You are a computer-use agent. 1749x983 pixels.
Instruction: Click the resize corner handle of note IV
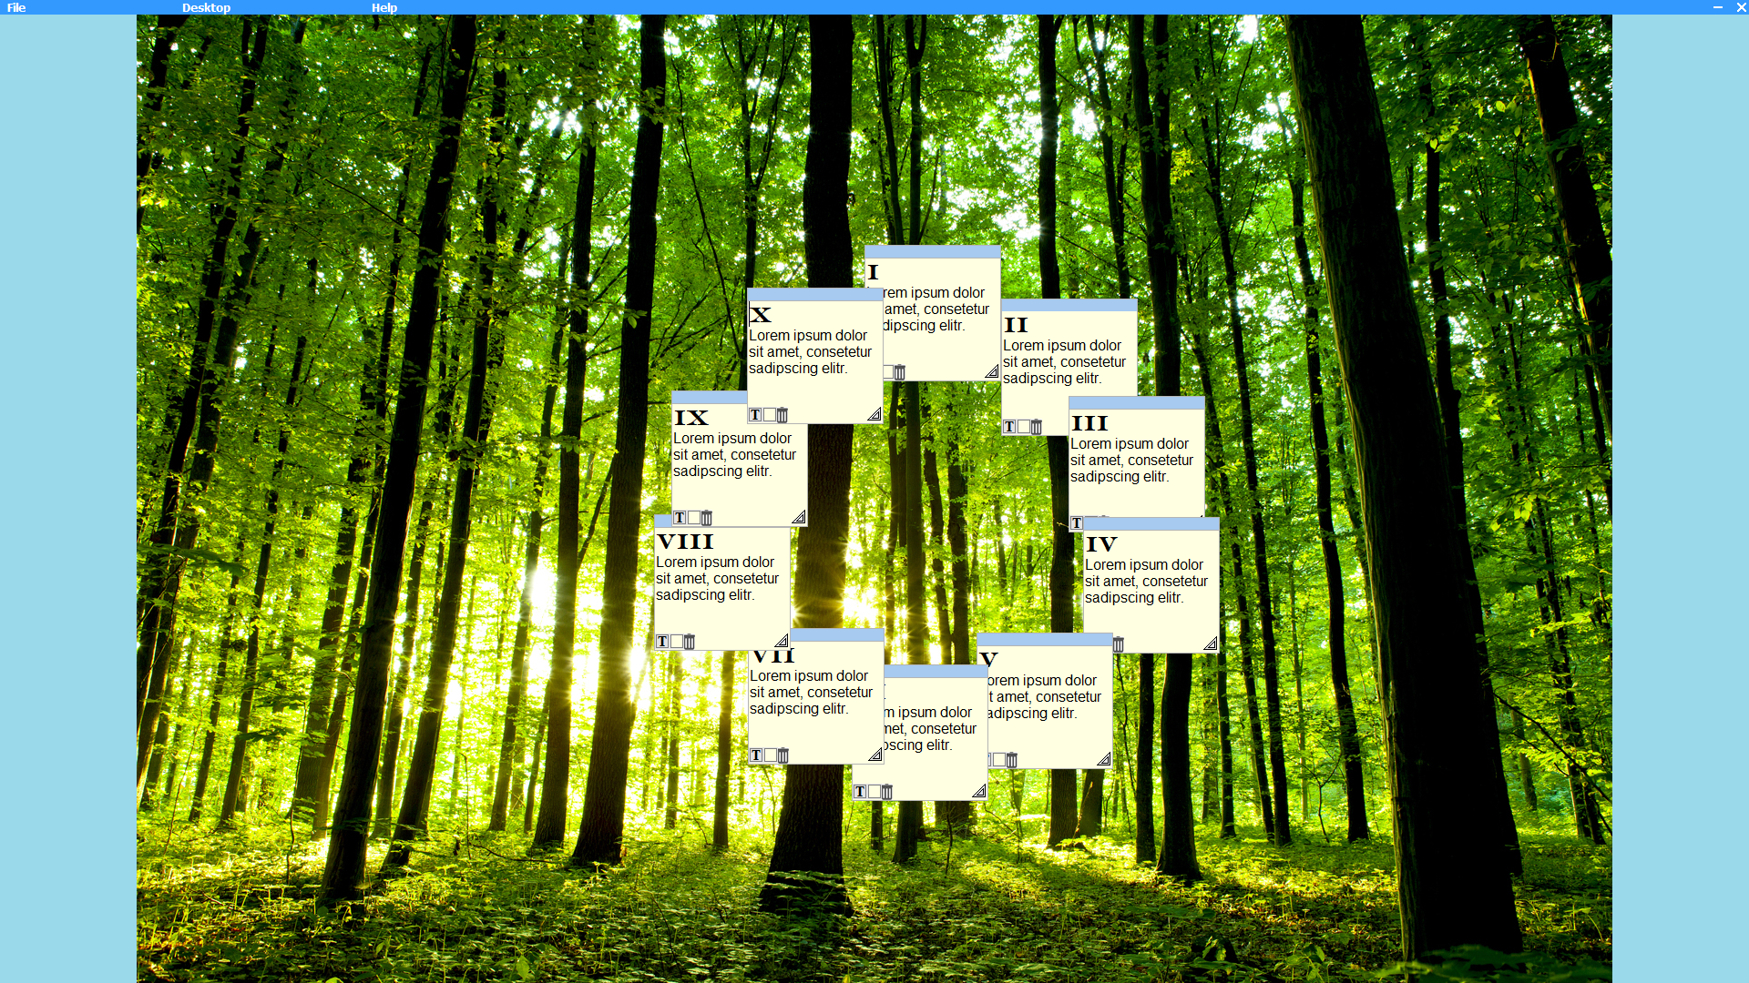tap(1210, 644)
